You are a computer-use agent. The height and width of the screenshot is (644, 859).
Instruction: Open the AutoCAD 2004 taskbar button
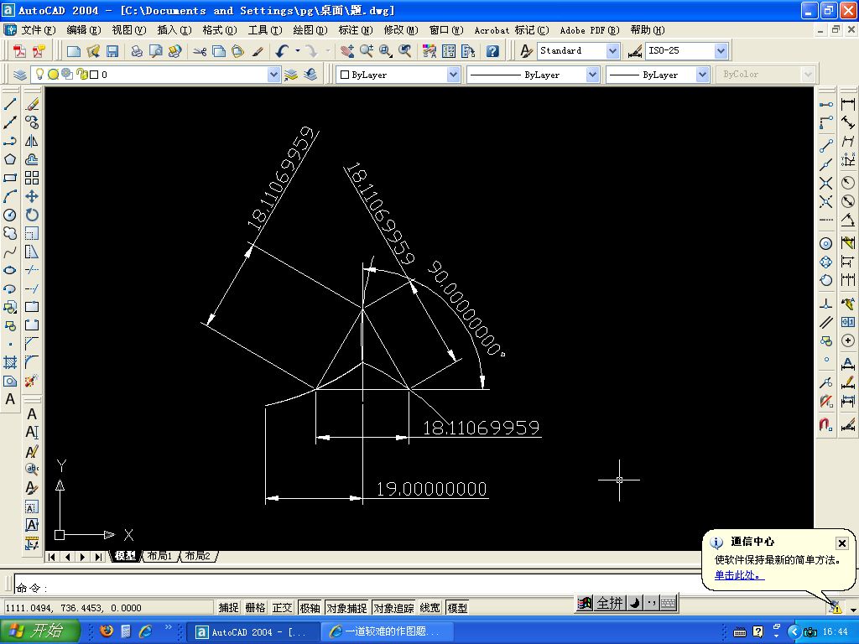(252, 632)
